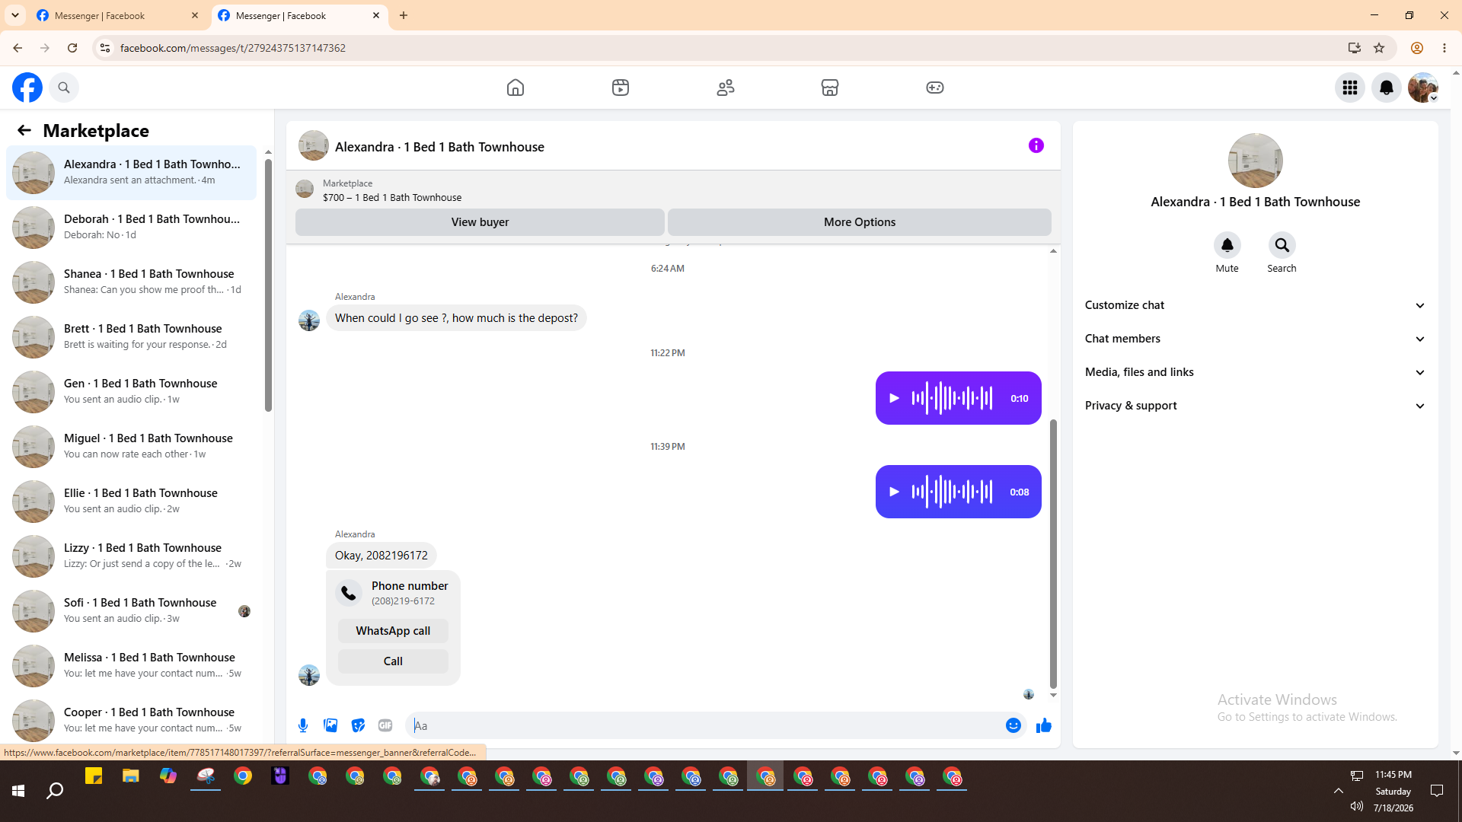Click the browser address bar
The height and width of the screenshot is (822, 1462).
723,48
